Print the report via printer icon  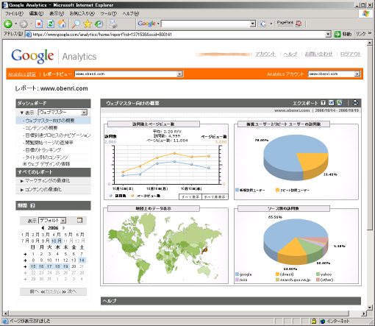pyautogui.click(x=355, y=103)
